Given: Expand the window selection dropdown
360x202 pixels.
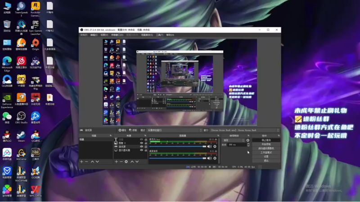Looking at the screenshot, I should point(245,130).
